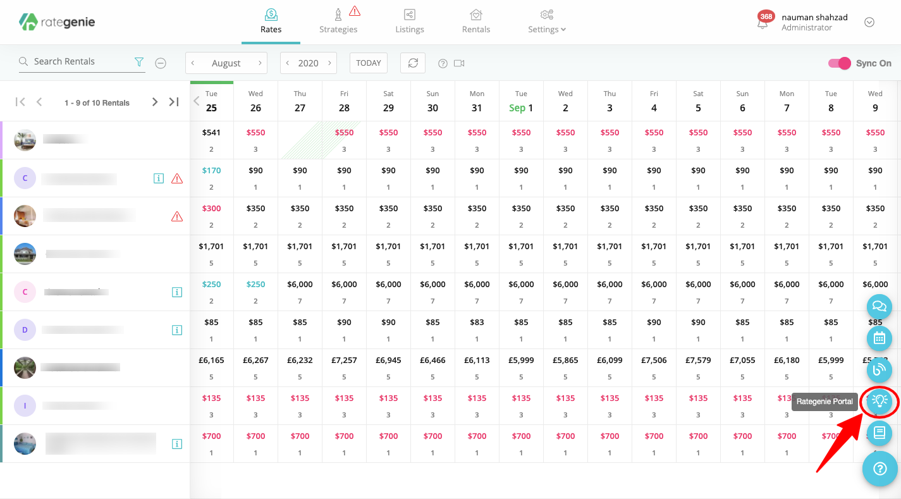
Task: Open the chat floating button
Action: 879,307
